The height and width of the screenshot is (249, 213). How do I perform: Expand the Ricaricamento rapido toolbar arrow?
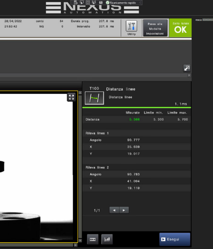coord(140,2)
